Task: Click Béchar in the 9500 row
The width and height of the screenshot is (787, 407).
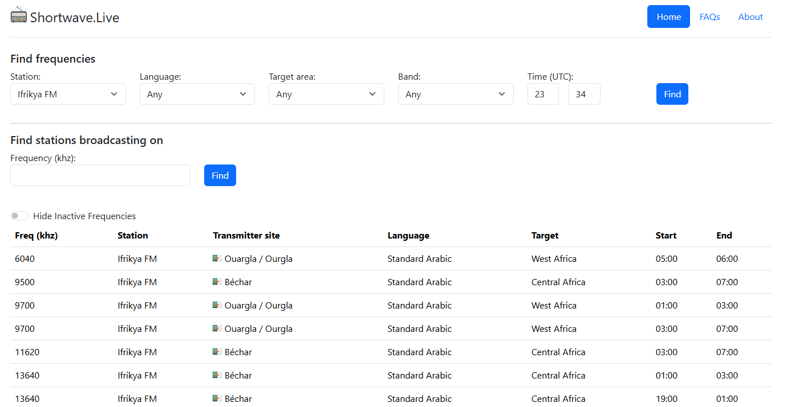Action: pos(238,282)
